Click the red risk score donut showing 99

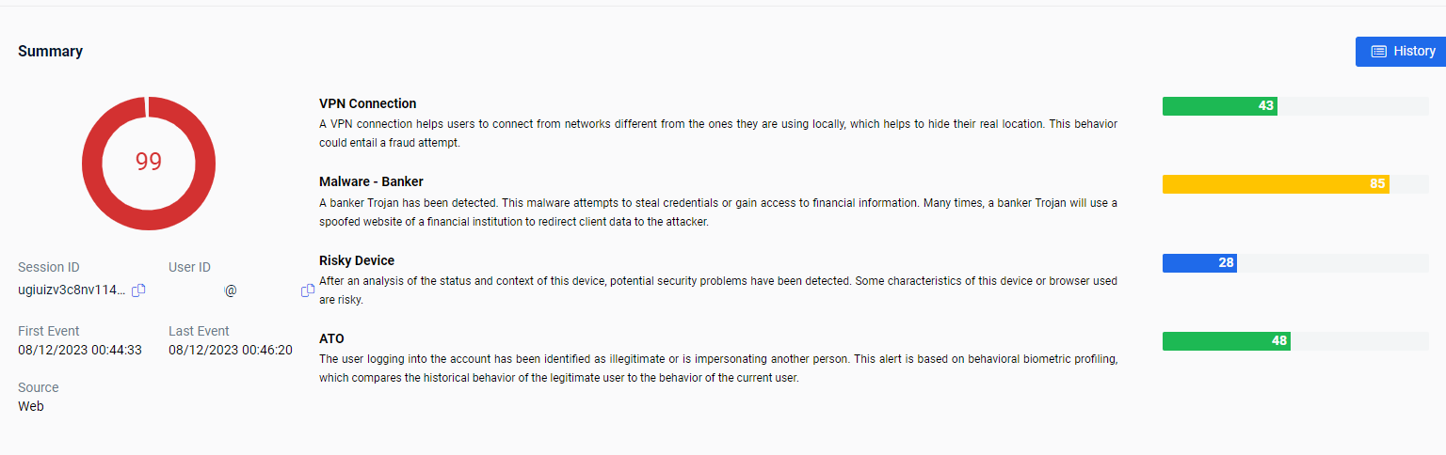pos(149,162)
